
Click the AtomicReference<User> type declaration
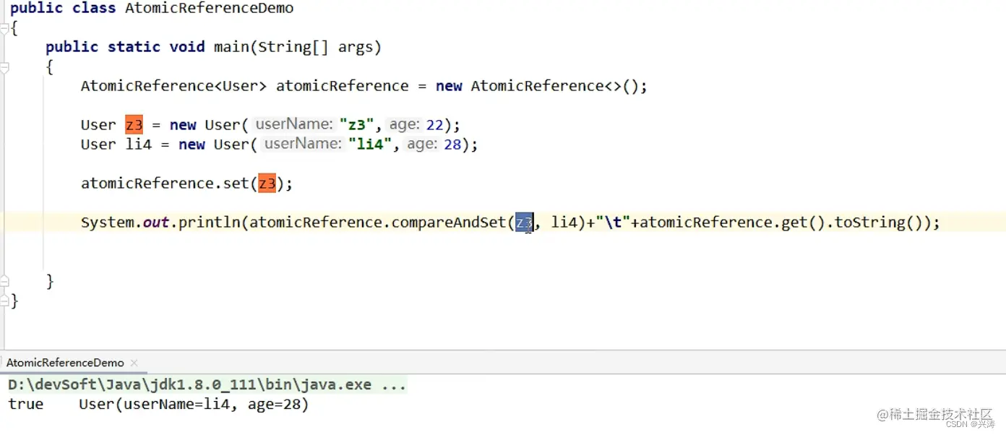pyautogui.click(x=174, y=86)
